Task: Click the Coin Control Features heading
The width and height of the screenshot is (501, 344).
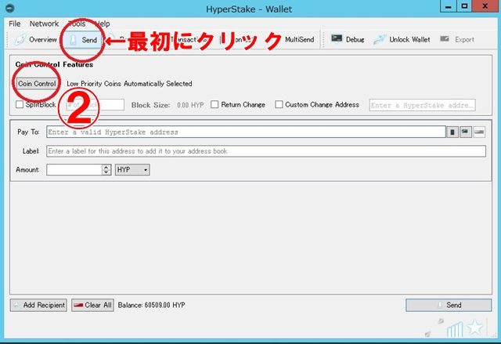Action: click(54, 64)
